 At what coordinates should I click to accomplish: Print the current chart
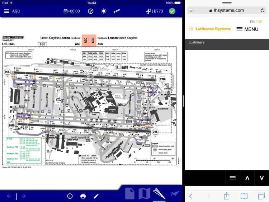point(83,196)
